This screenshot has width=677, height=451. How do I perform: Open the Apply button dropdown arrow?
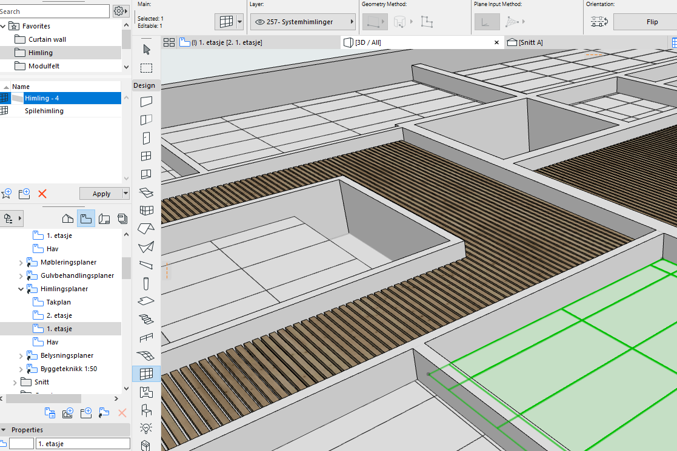(125, 194)
